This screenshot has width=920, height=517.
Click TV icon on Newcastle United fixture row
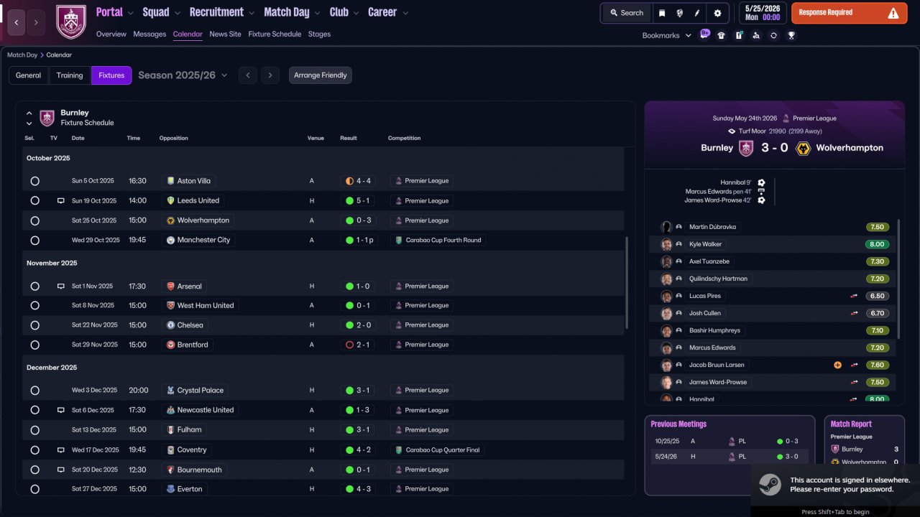pos(61,411)
